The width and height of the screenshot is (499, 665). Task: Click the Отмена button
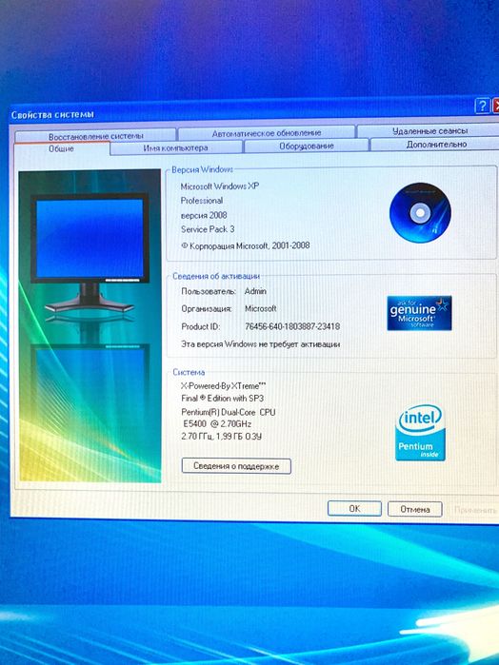tap(415, 509)
